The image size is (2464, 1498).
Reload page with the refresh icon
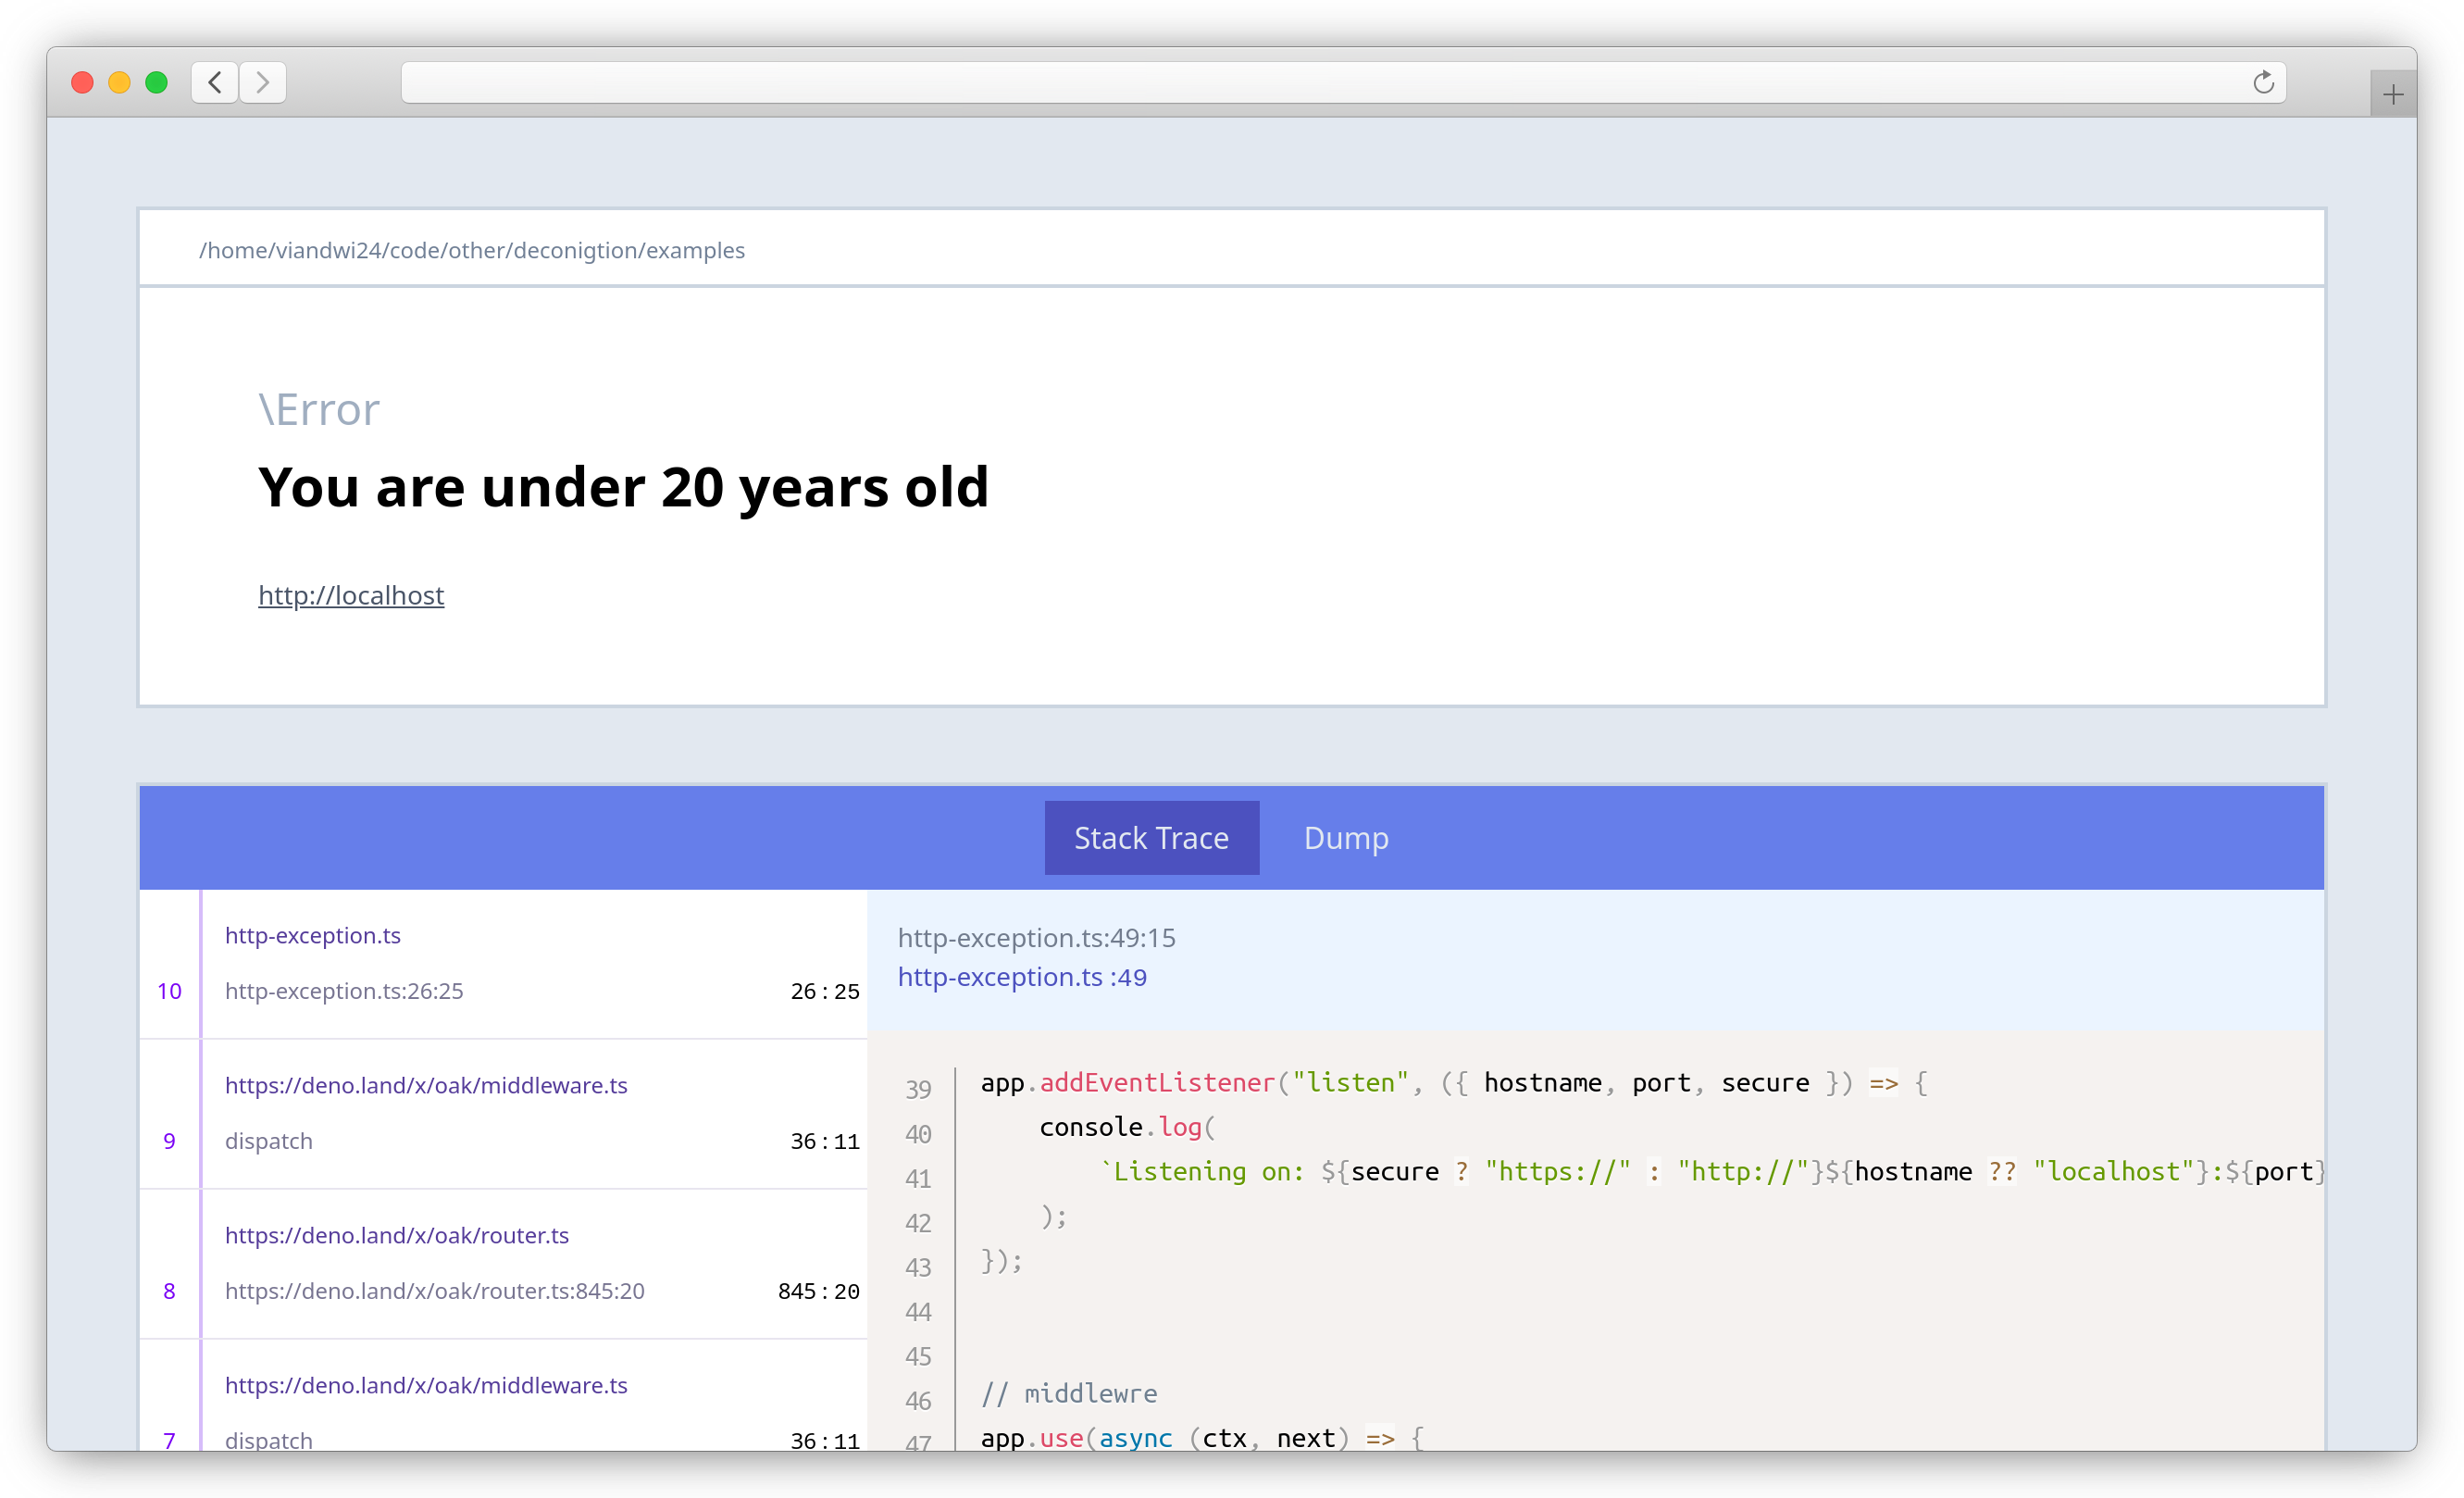click(2263, 82)
